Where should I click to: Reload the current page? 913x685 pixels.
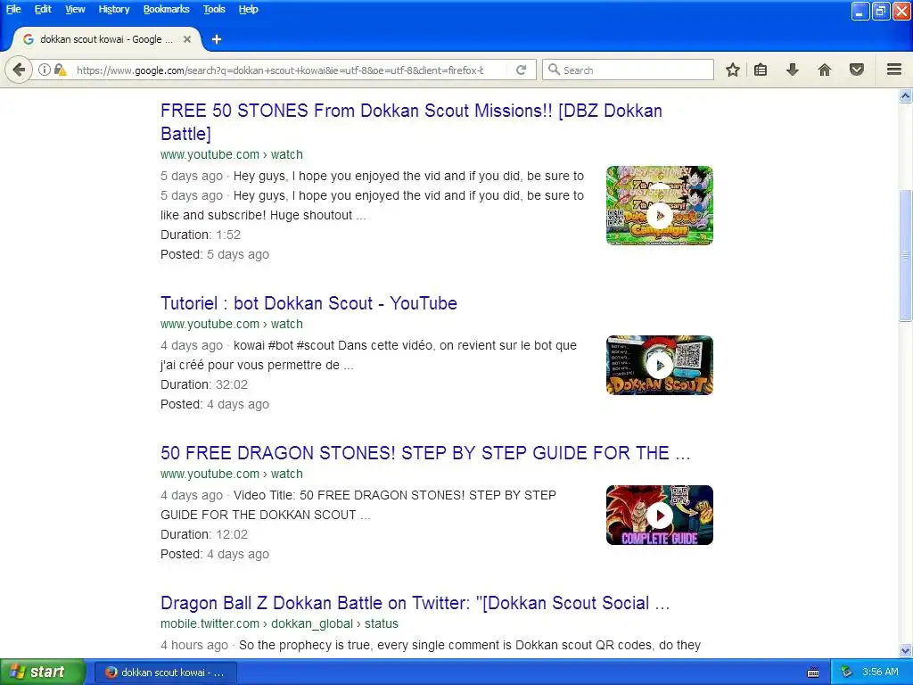click(521, 70)
